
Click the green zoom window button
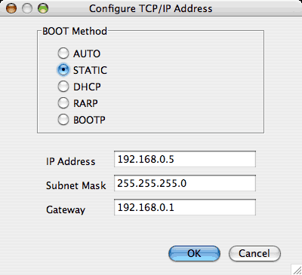tap(43, 8)
